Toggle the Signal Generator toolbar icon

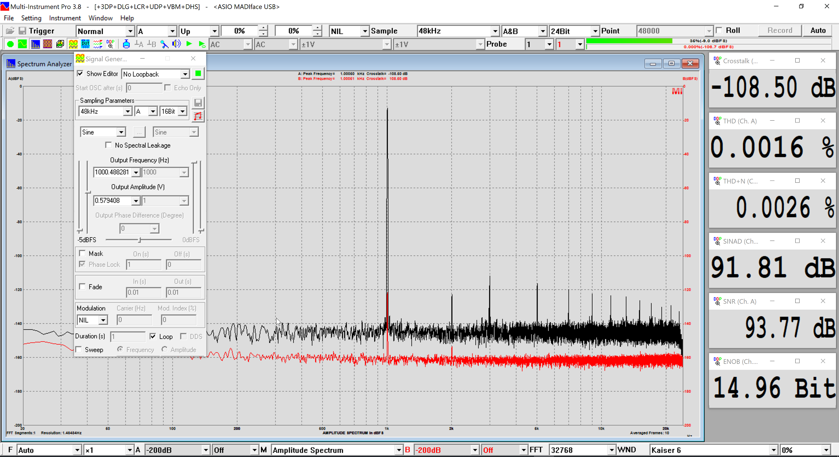(x=73, y=44)
